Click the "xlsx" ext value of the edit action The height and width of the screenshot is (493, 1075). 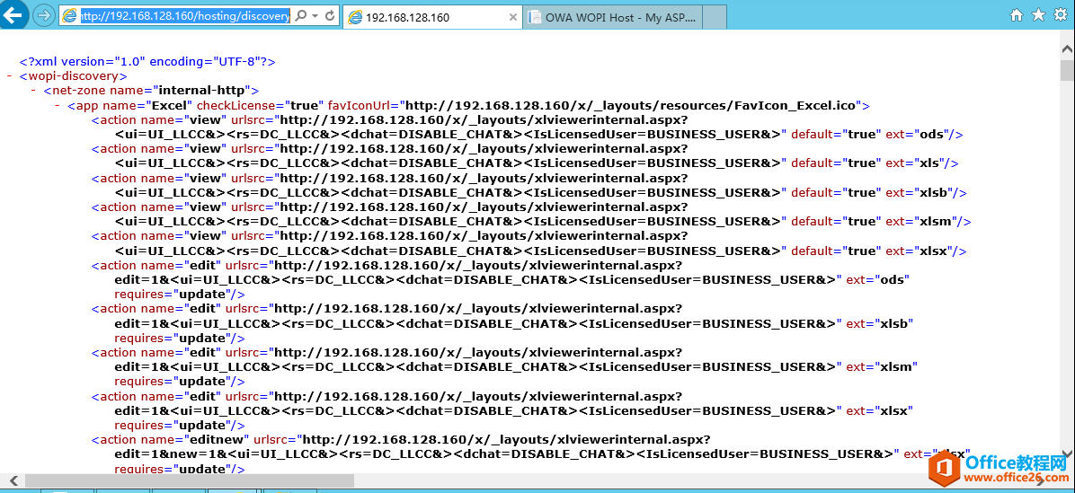tap(895, 411)
